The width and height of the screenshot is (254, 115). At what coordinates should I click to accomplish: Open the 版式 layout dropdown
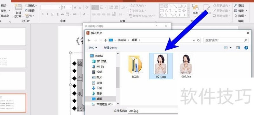[x=31, y=6]
